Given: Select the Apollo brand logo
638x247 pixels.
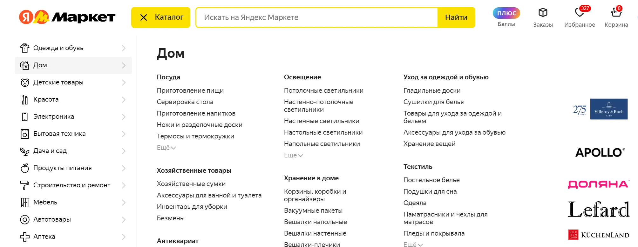Looking at the screenshot, I should click(600, 152).
